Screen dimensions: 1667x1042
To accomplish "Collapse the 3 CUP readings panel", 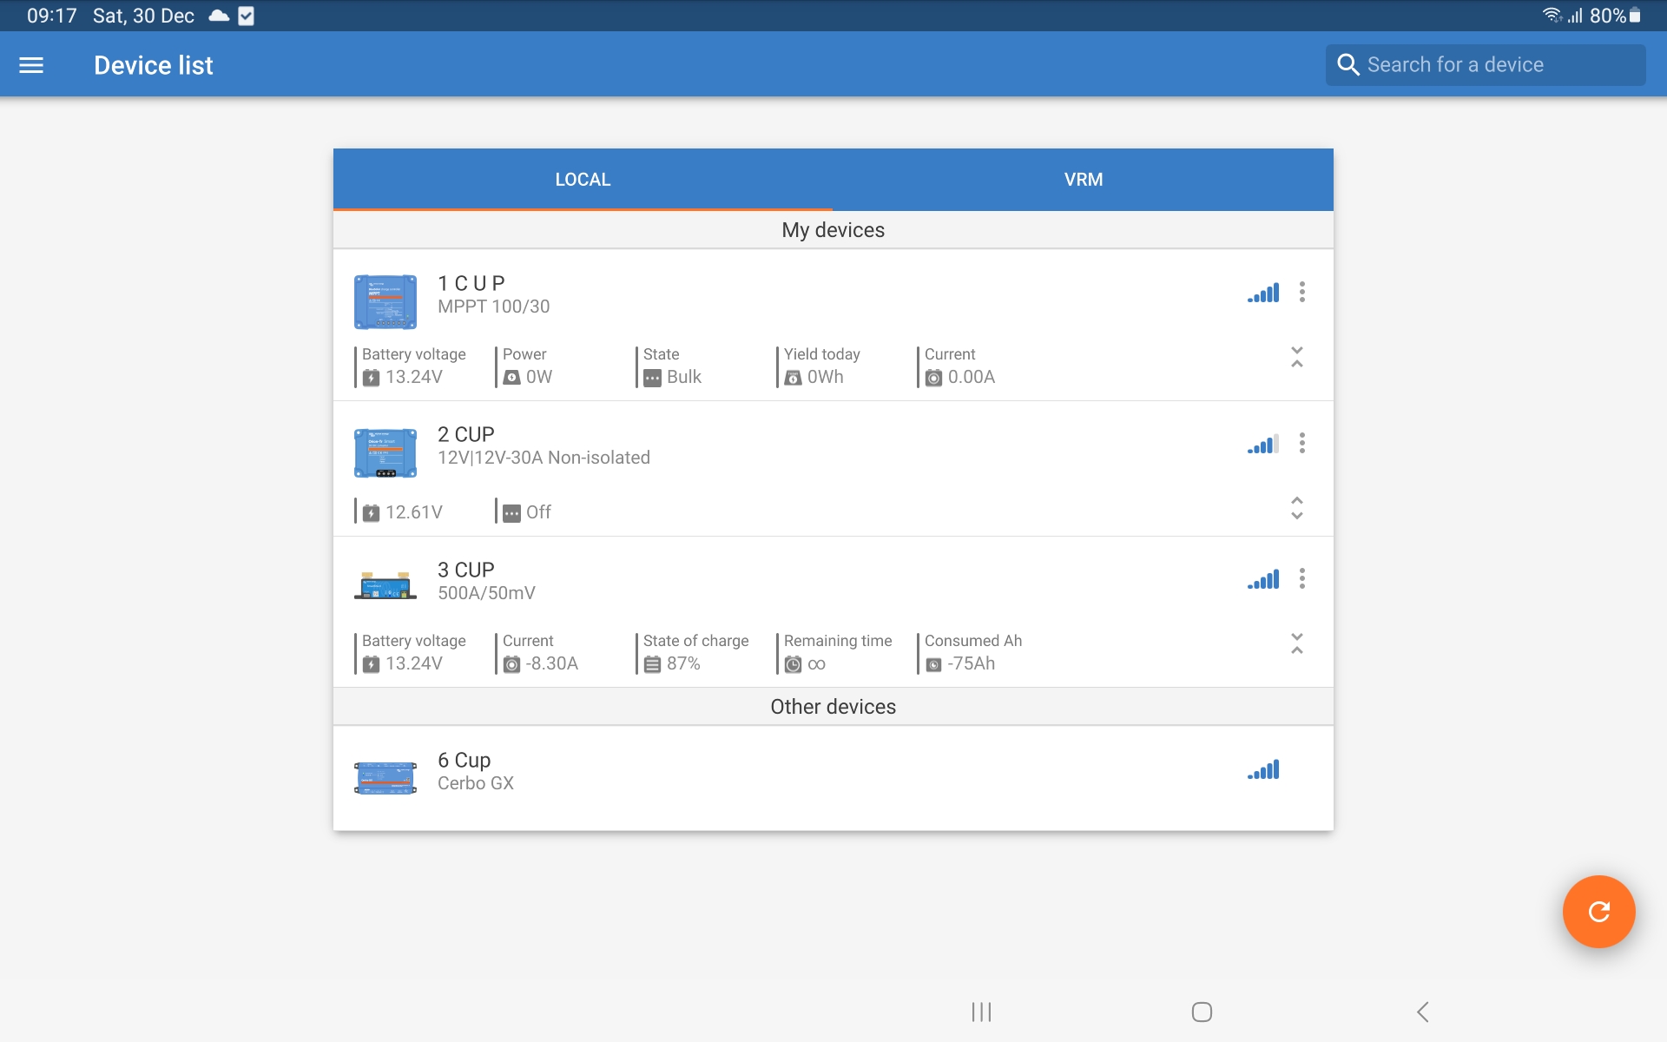I will point(1296,643).
